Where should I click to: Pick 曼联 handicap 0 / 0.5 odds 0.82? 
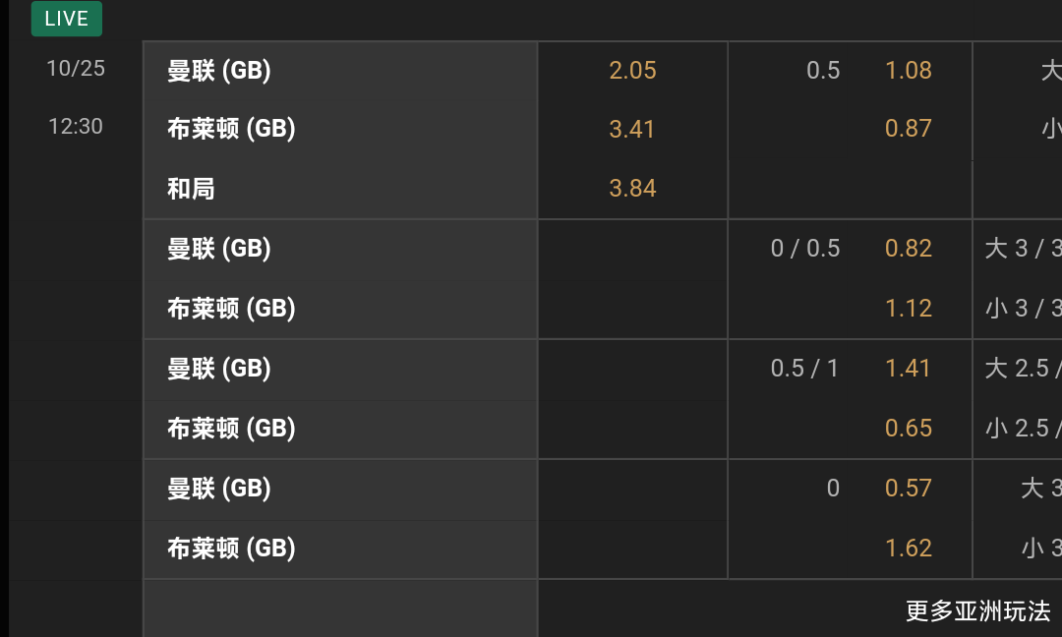pos(908,249)
